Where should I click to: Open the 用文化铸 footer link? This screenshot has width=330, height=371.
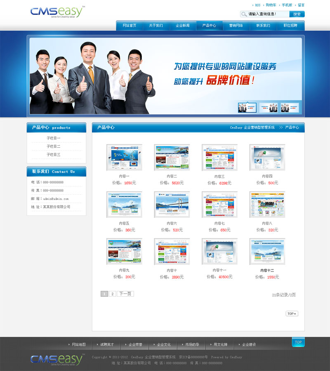tap(220, 345)
